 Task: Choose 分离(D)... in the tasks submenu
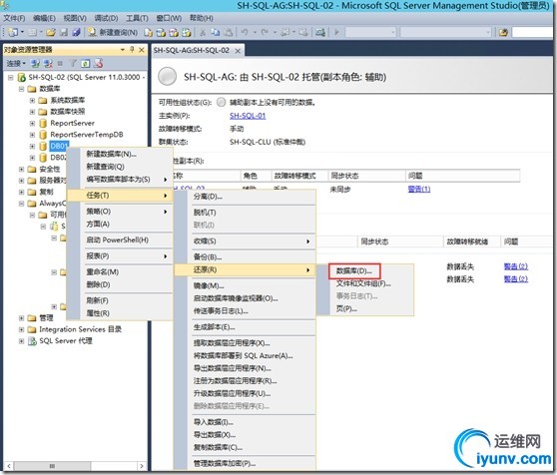pyautogui.click(x=208, y=197)
